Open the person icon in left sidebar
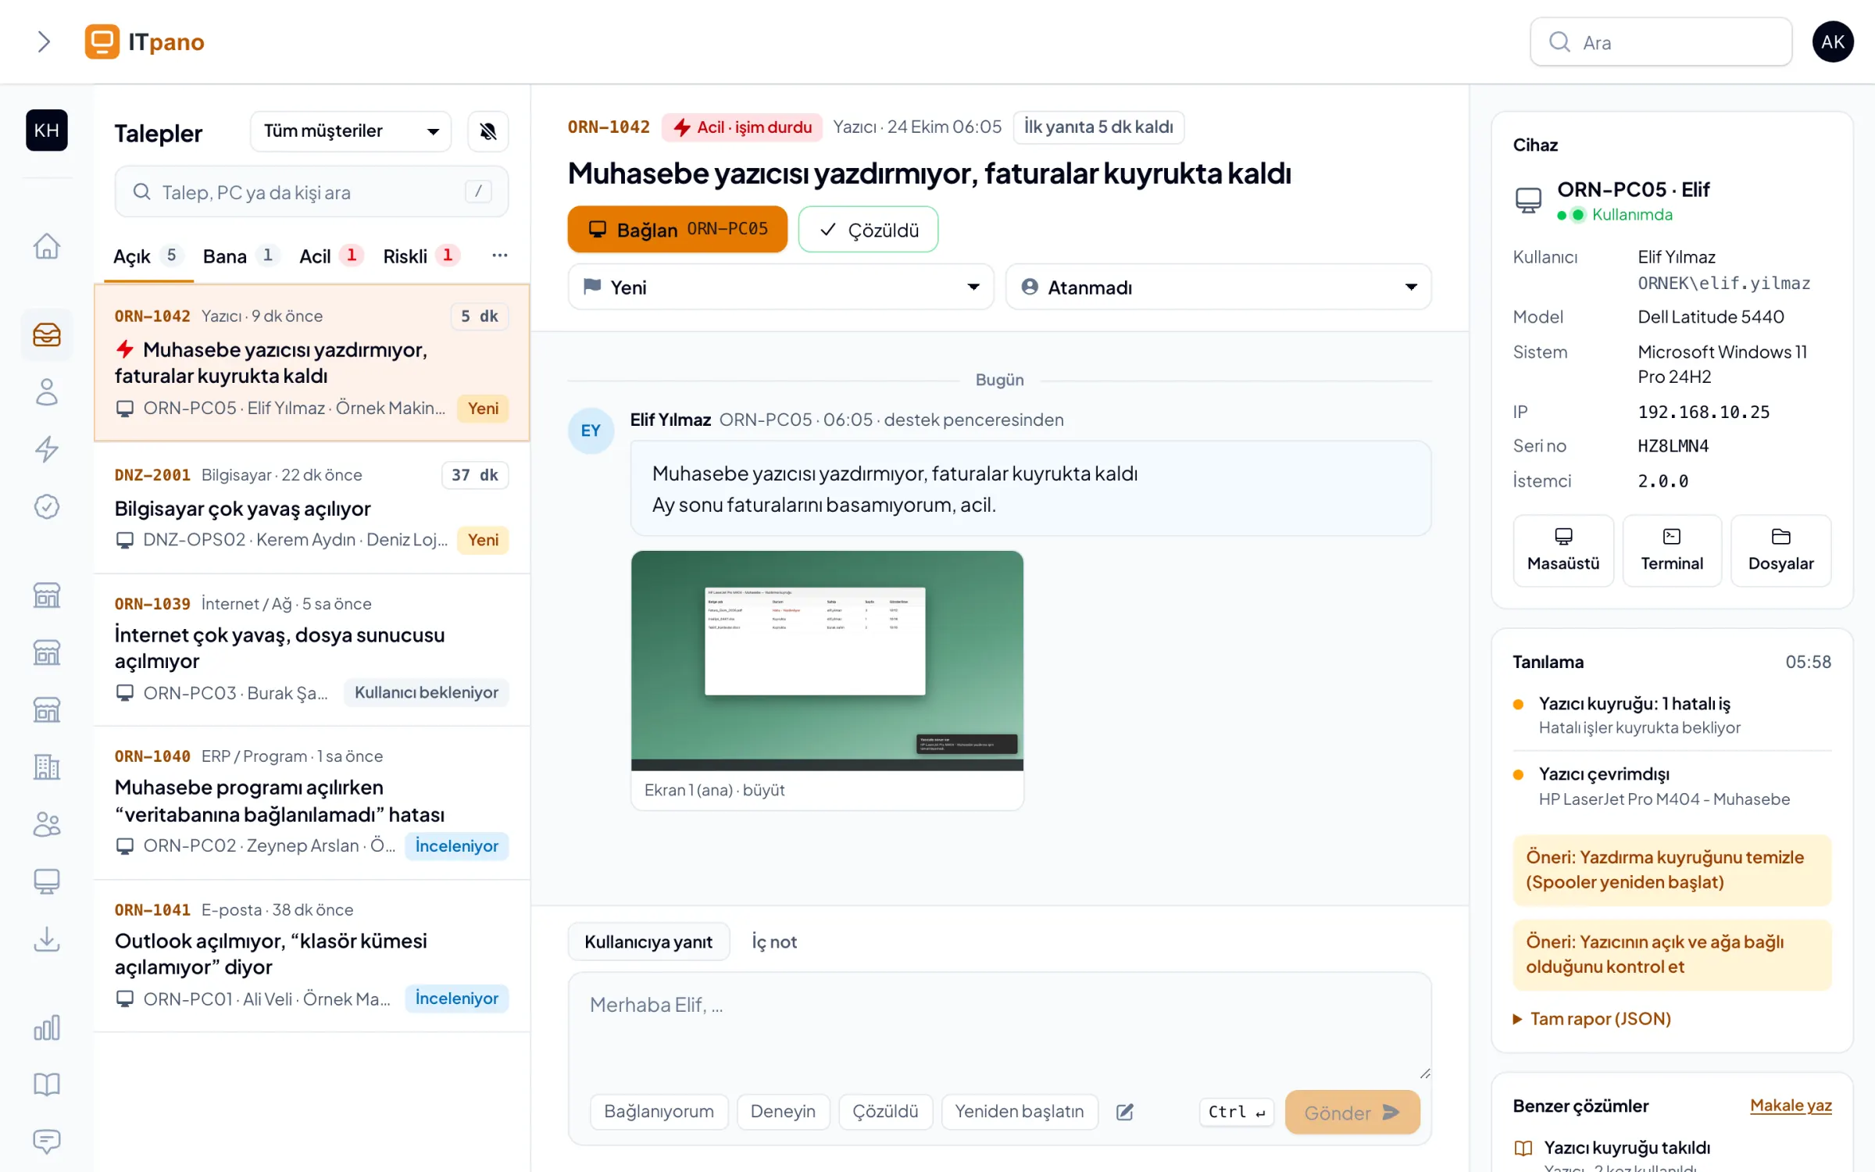The height and width of the screenshot is (1172, 1875). (47, 392)
